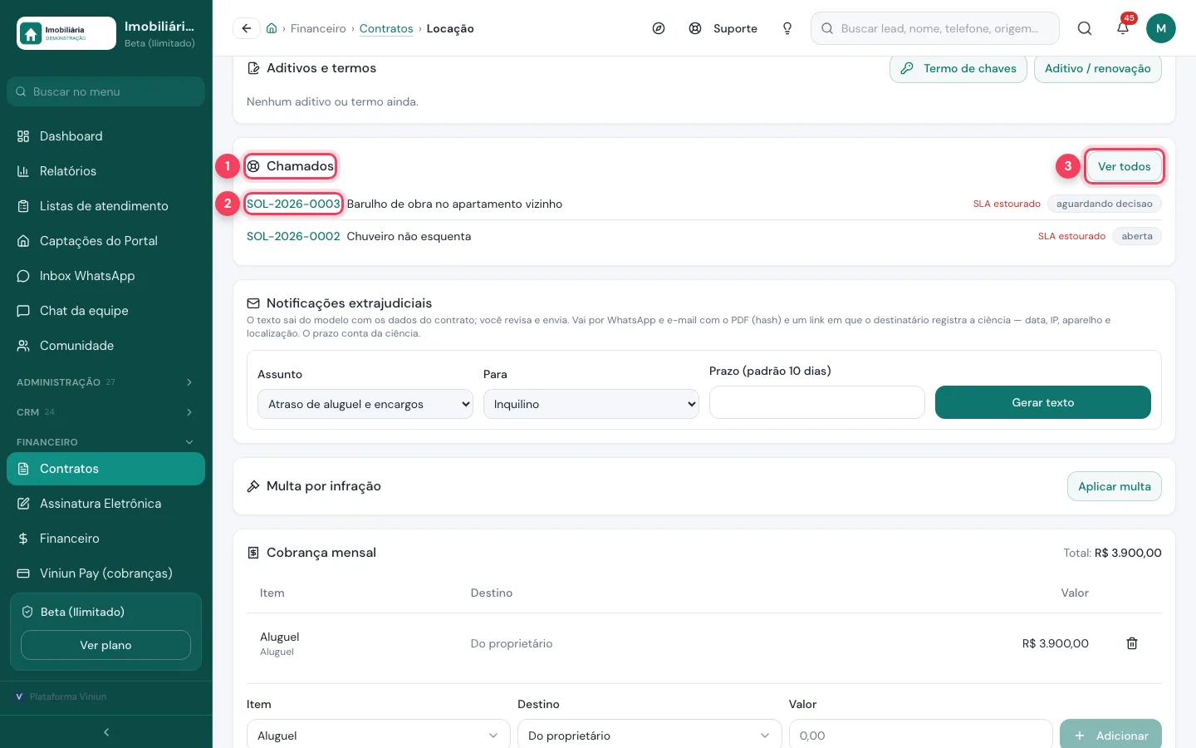Open Captações do Portal
The height and width of the screenshot is (748, 1196).
click(x=105, y=241)
